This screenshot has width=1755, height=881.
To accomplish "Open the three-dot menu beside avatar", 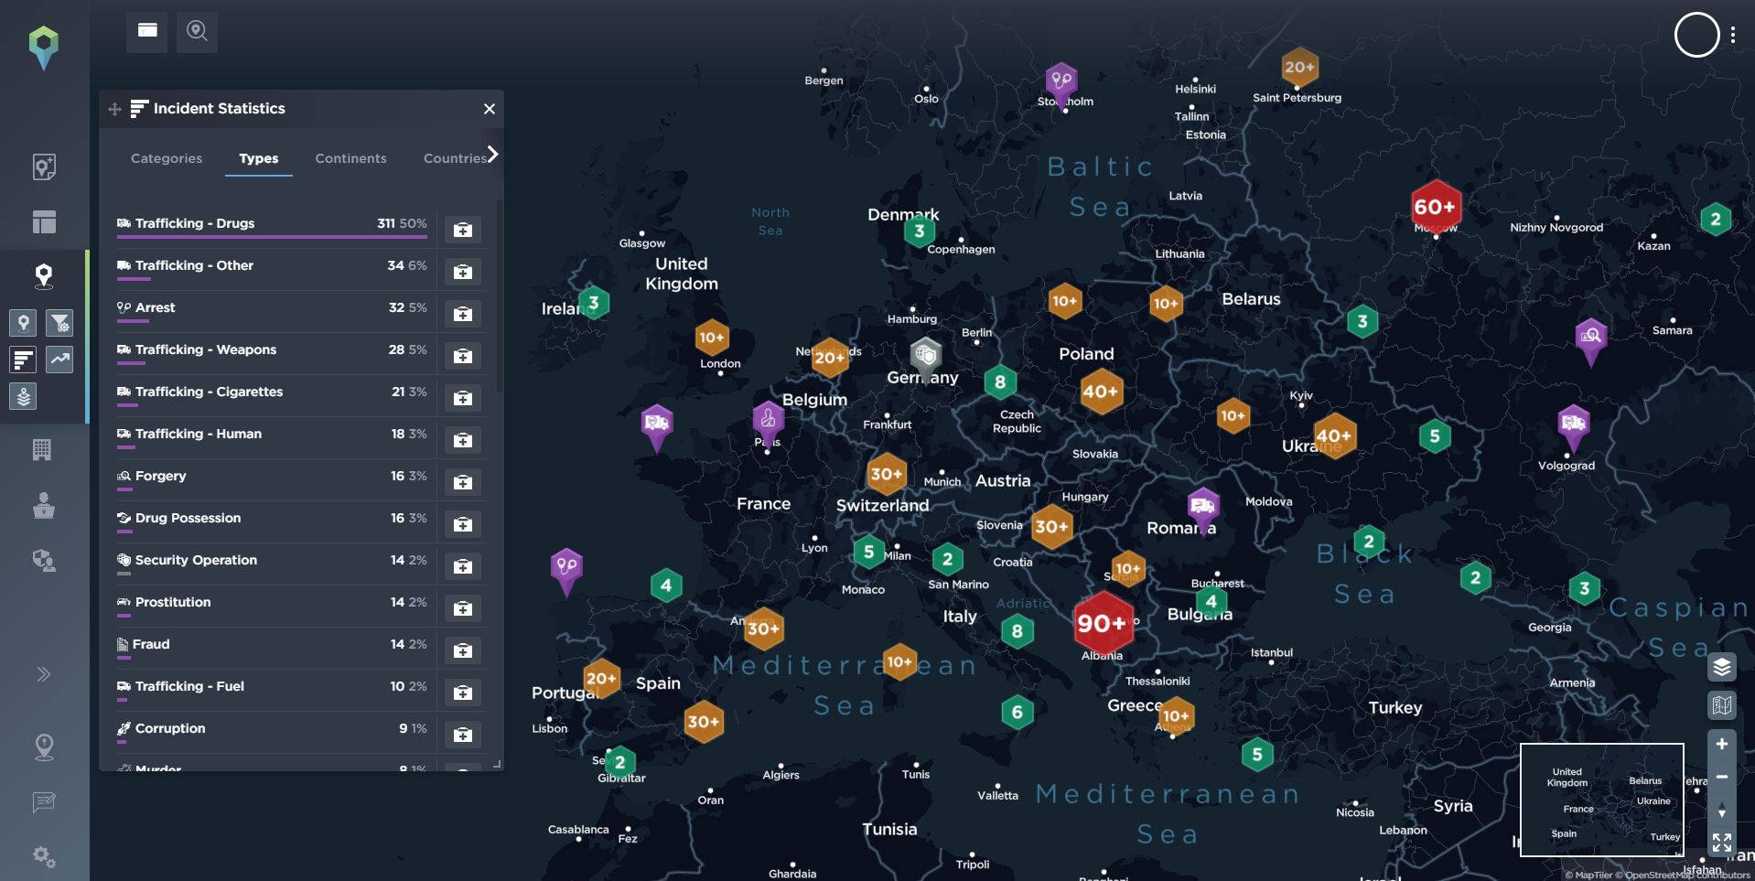I will [x=1733, y=35].
